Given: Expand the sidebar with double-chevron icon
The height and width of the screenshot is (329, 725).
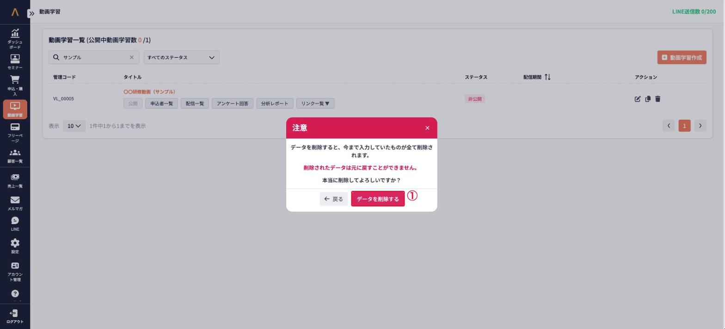Looking at the screenshot, I should (31, 13).
